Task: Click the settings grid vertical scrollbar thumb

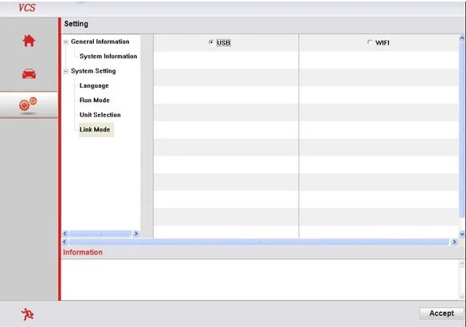Action: pyautogui.click(x=462, y=130)
